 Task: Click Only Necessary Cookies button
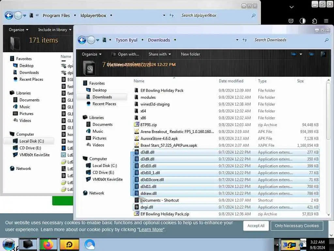click(x=297, y=226)
